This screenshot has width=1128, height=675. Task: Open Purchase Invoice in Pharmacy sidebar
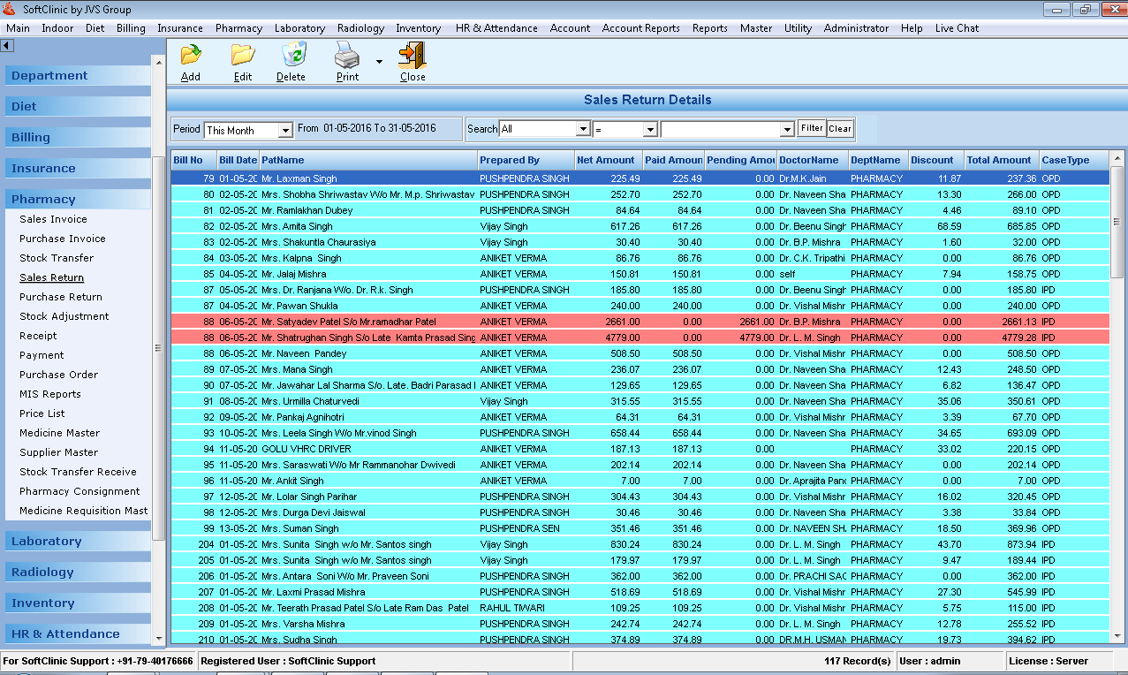click(63, 239)
